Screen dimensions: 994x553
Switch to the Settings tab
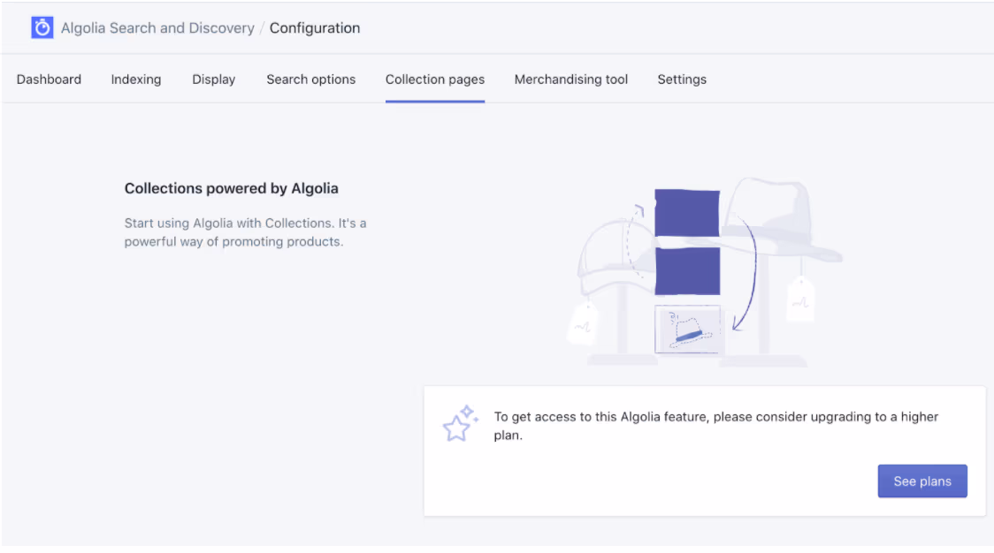point(682,80)
